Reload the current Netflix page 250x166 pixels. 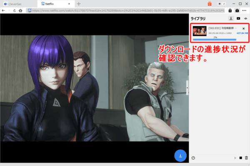coord(15,11)
